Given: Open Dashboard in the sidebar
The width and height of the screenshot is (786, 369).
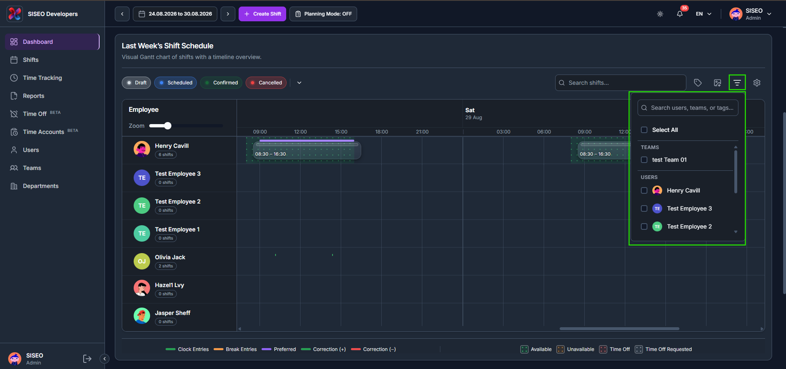Looking at the screenshot, I should (x=52, y=42).
